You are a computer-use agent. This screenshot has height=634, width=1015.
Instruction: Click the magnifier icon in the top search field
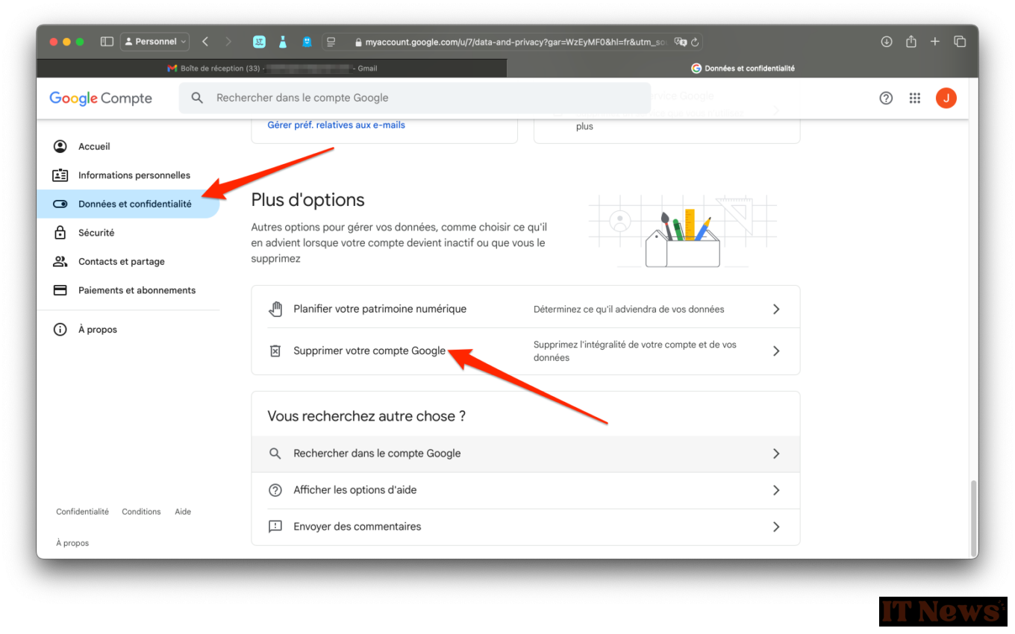coord(197,98)
